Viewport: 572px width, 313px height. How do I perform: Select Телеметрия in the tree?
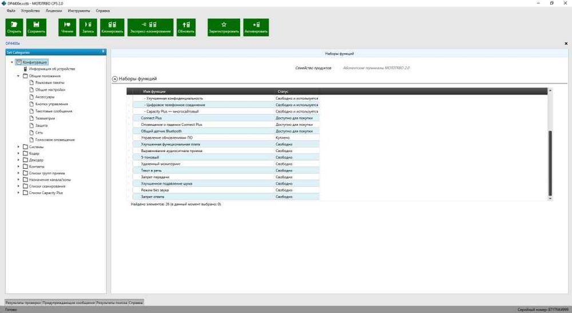[45, 118]
